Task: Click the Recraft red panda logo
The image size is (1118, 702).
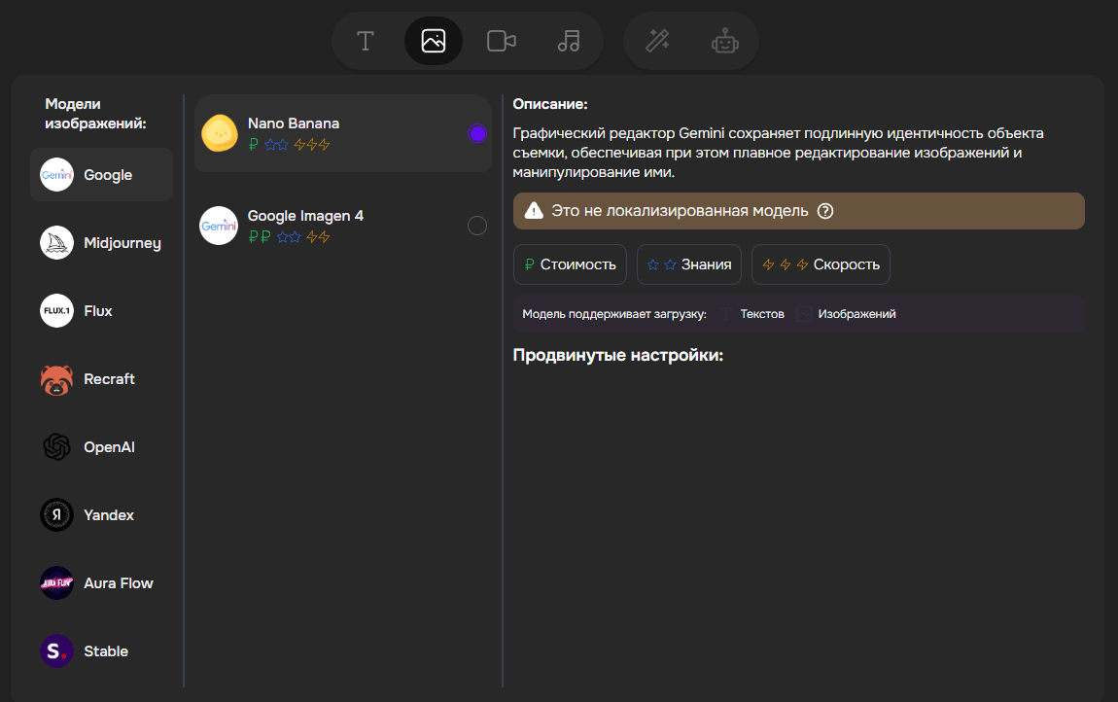Action: click(x=56, y=379)
